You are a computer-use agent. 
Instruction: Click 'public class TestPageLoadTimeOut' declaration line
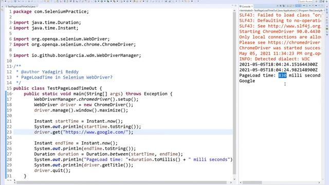(x=58, y=88)
